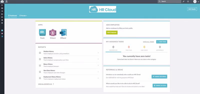This screenshot has height=94, width=200.
Task: Click the circled info icon in top bar
Action: tap(188, 1)
